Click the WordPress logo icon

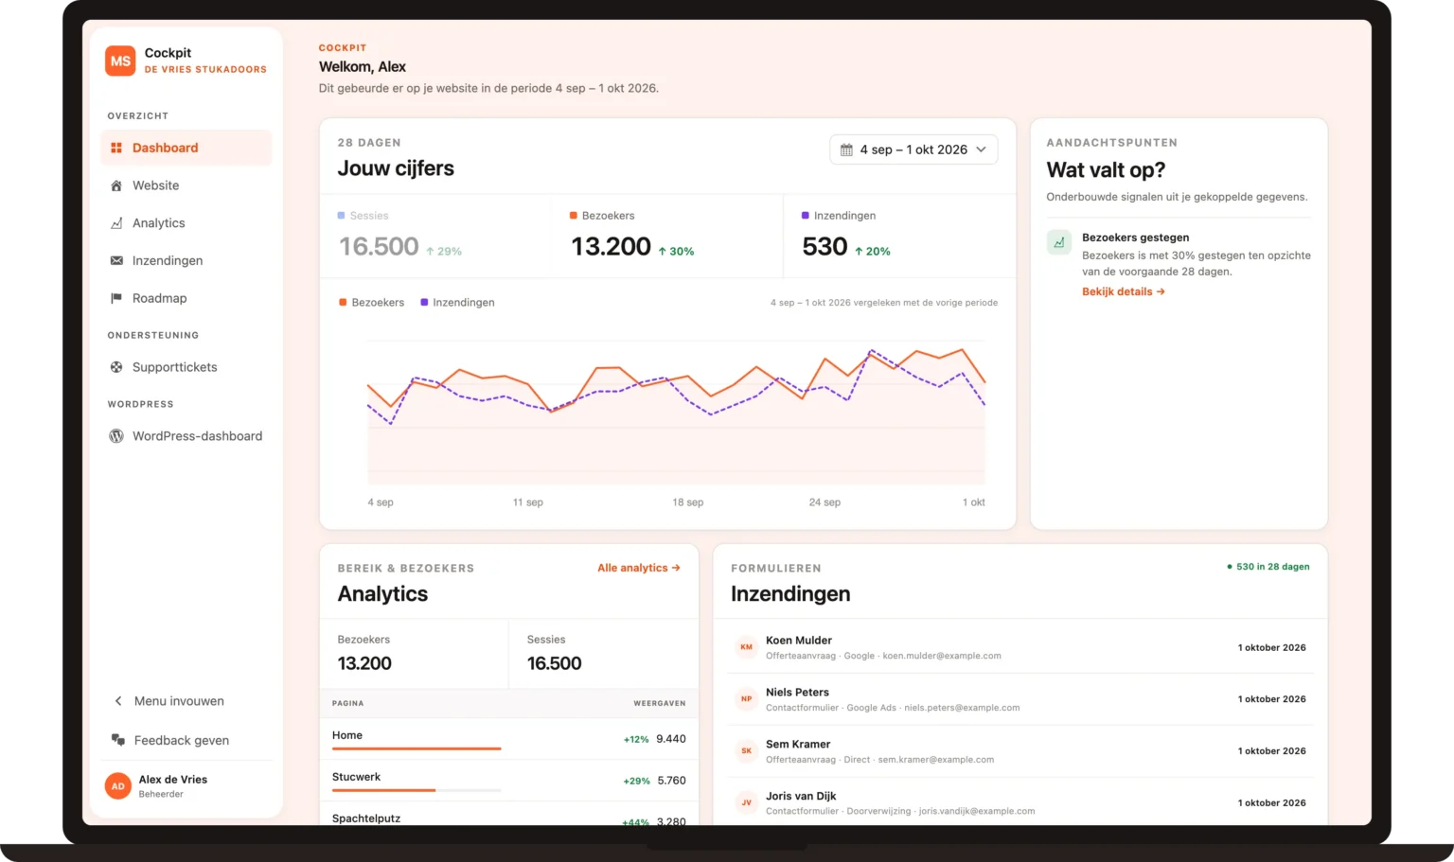(x=116, y=436)
